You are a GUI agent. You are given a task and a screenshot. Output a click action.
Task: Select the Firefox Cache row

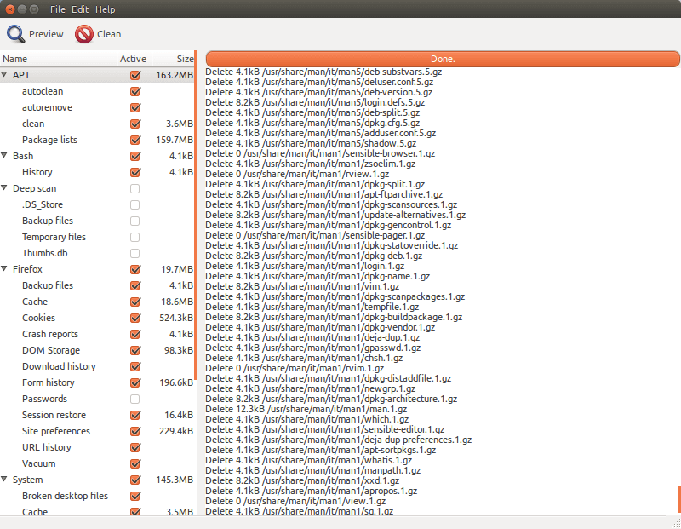point(97,302)
